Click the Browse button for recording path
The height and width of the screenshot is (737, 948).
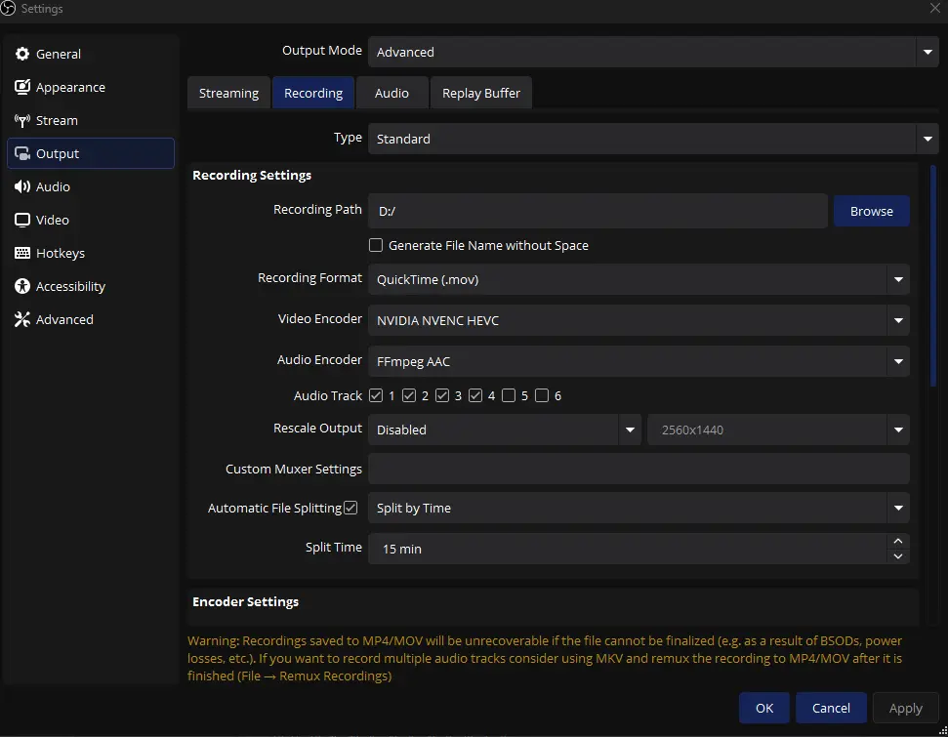pos(871,212)
